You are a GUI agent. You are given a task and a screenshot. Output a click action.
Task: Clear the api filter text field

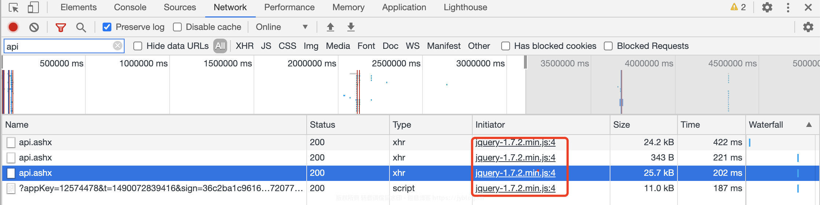[117, 46]
